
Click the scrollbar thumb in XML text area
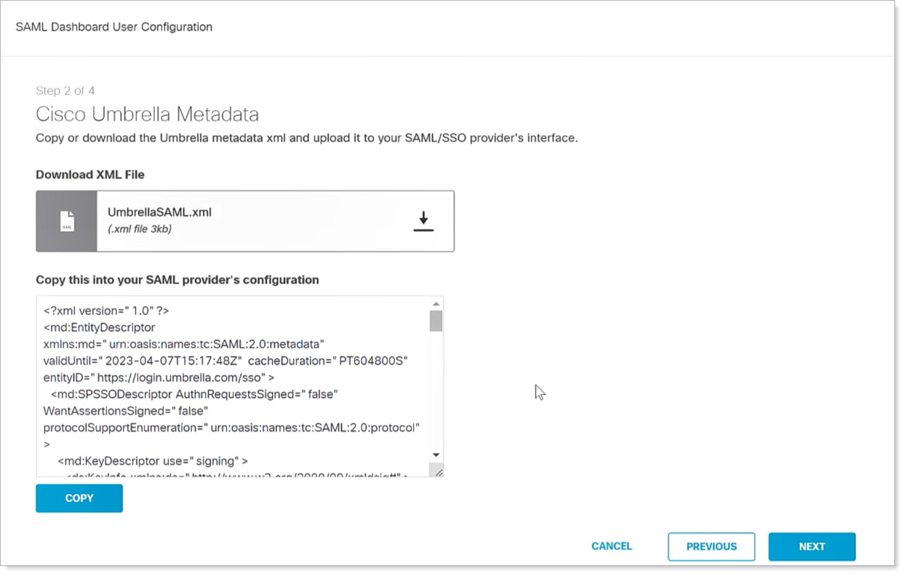coord(436,321)
